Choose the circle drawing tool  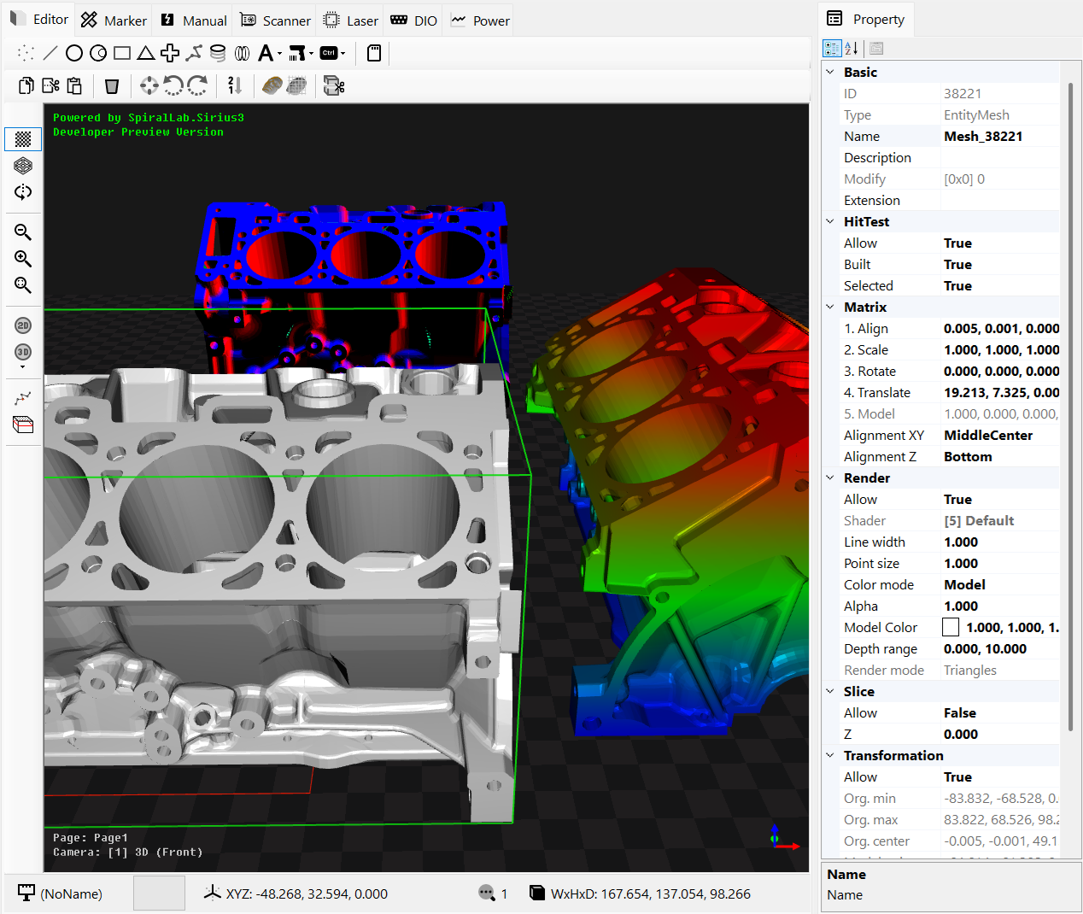(x=74, y=54)
